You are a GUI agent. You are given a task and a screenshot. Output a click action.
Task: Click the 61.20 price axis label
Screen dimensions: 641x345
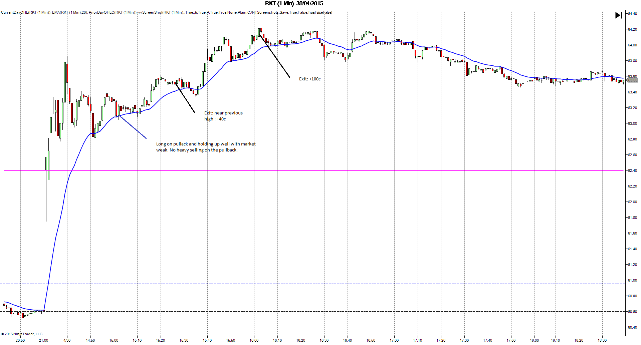pos(632,265)
